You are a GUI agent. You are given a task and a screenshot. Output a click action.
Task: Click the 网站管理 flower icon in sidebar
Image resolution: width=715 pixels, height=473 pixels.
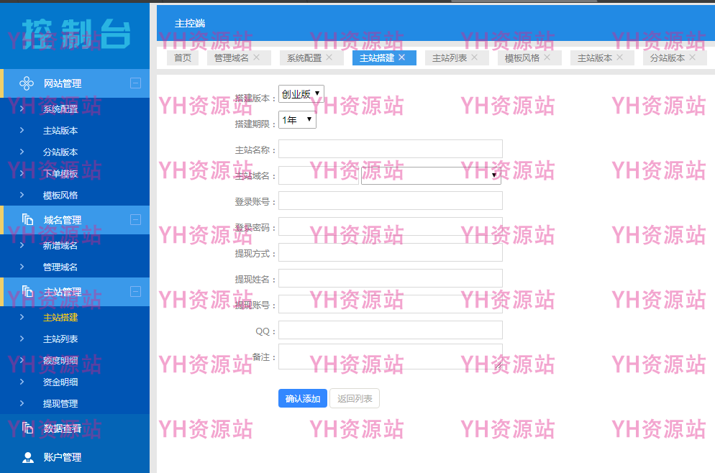pos(27,83)
